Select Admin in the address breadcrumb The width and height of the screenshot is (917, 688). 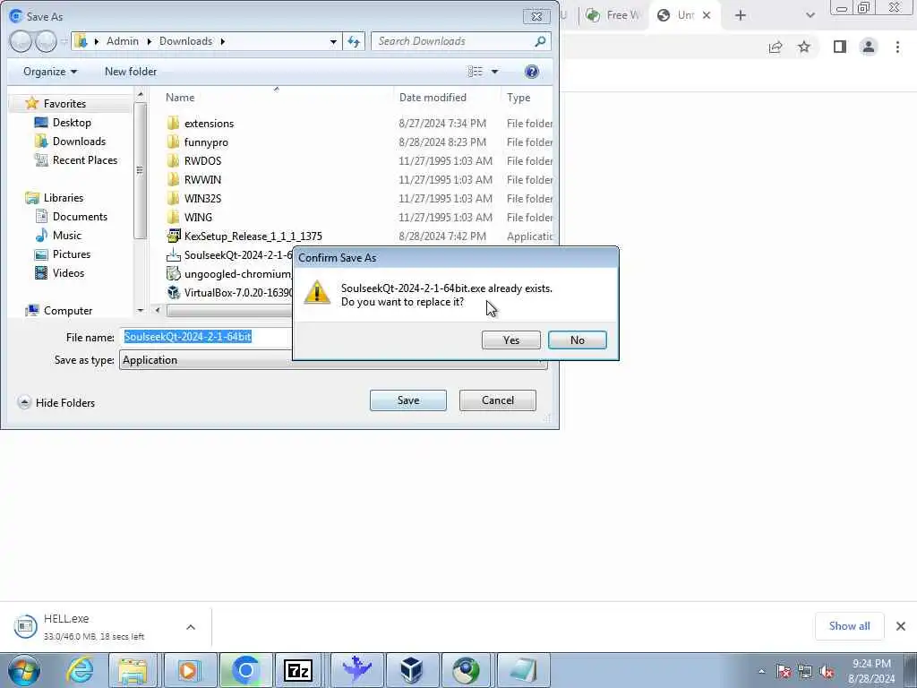click(122, 41)
